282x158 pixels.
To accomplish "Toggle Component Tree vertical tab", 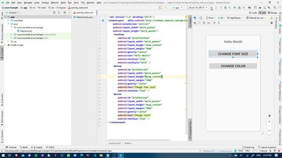I will [190, 130].
